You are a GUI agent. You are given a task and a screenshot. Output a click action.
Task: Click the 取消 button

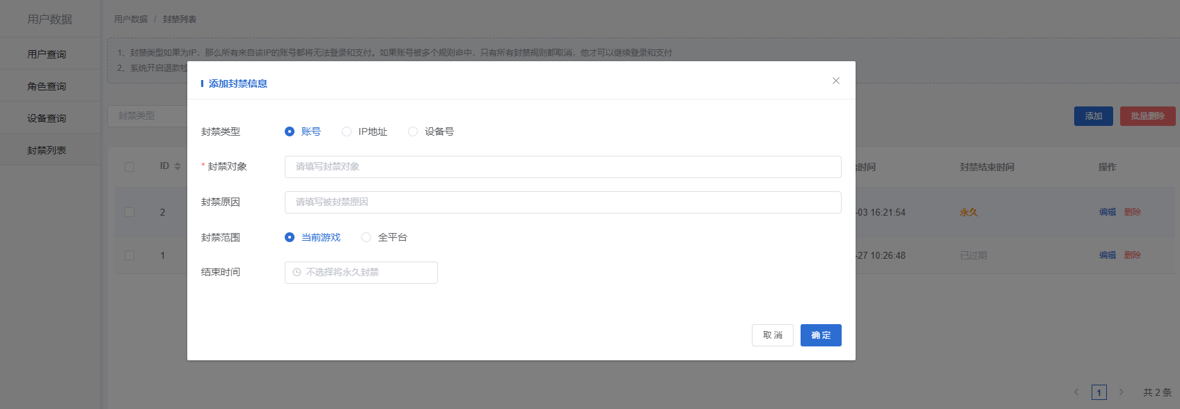pyautogui.click(x=773, y=335)
